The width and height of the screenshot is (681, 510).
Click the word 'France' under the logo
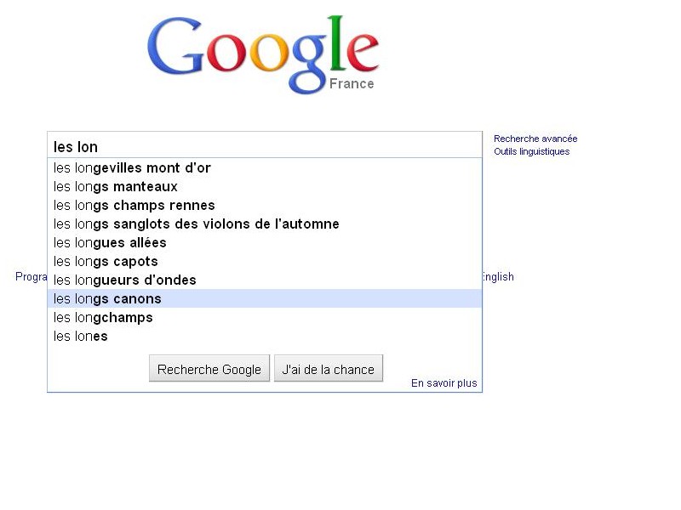point(352,83)
